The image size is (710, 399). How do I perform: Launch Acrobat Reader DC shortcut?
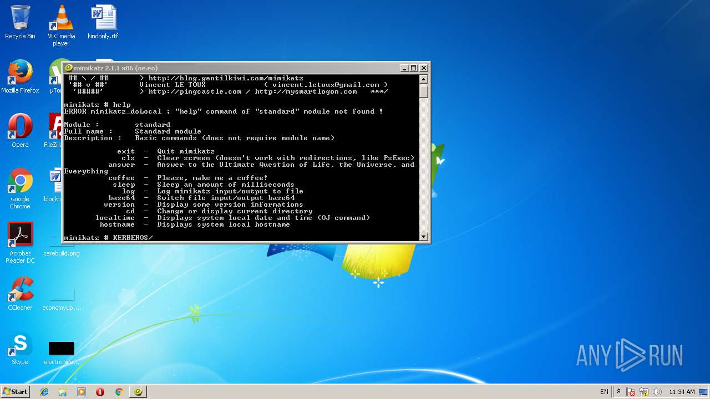pos(20,243)
